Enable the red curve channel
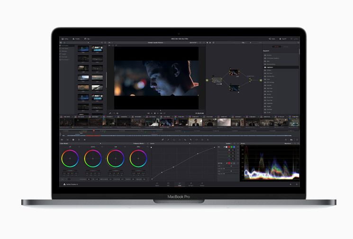The width and height of the screenshot is (353, 239). click(229, 147)
